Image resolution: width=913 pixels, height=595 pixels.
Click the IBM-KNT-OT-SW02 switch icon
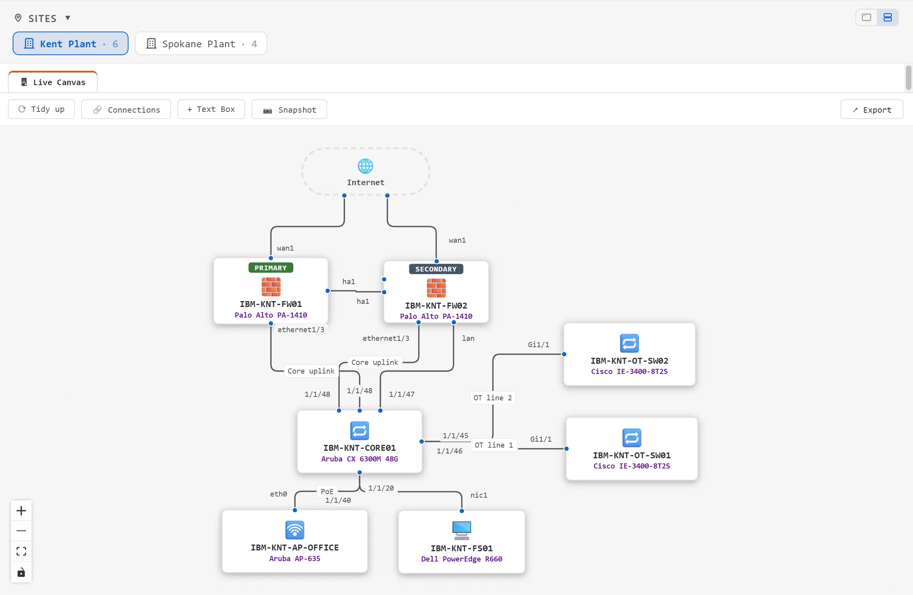[629, 343]
